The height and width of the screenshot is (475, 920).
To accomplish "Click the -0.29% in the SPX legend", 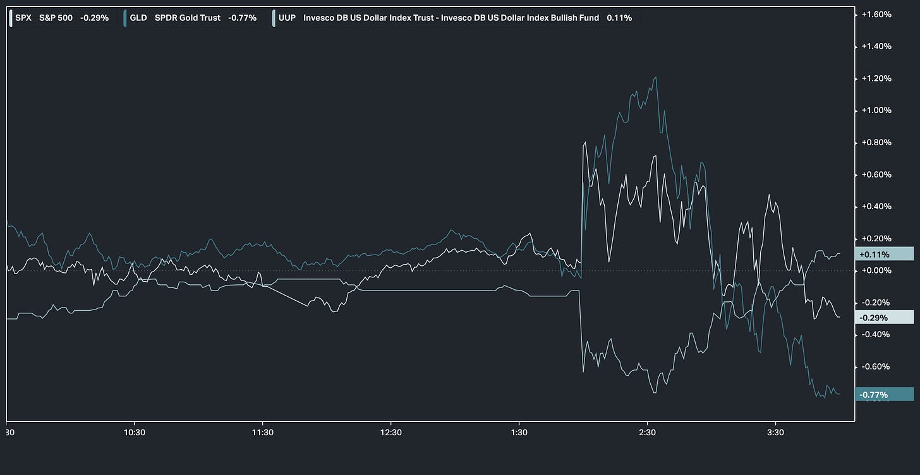I will [94, 18].
